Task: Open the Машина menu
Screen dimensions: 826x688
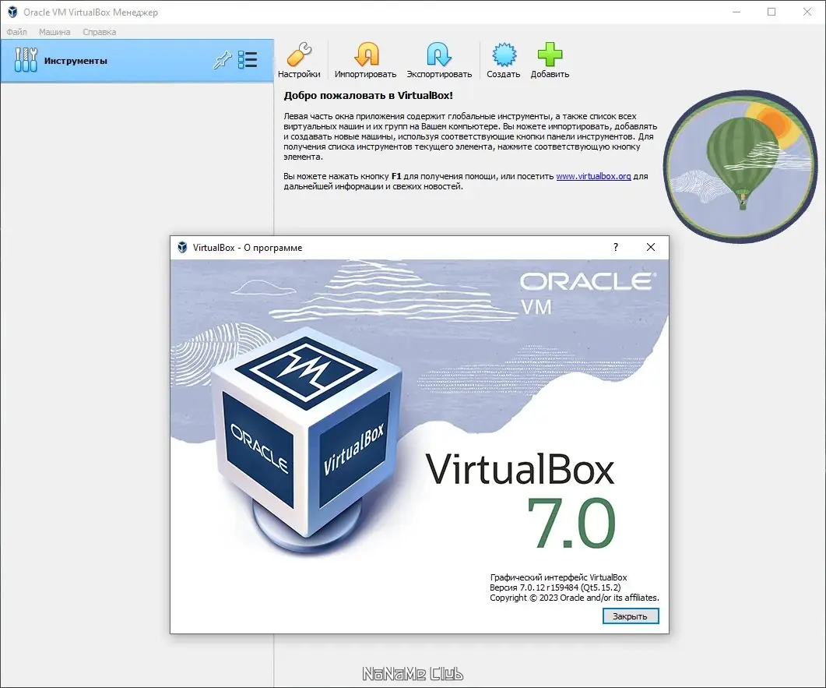Action: (x=54, y=32)
